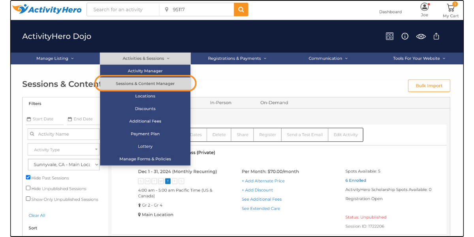The height and width of the screenshot is (237, 474).
Task: Click the Status: Unpublished text
Action: click(x=366, y=217)
